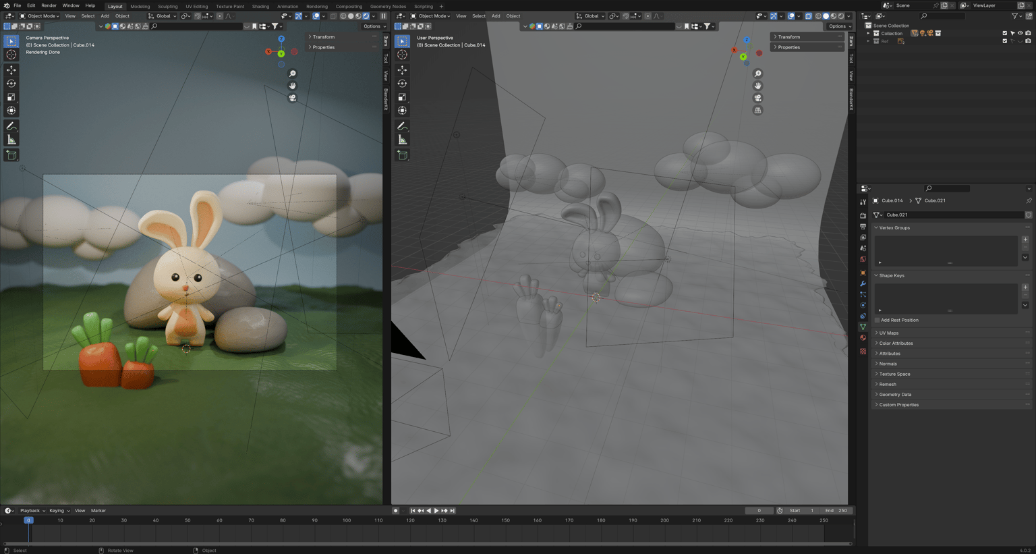Switch to the Shading workspace tab
The image size is (1036, 554).
click(260, 6)
